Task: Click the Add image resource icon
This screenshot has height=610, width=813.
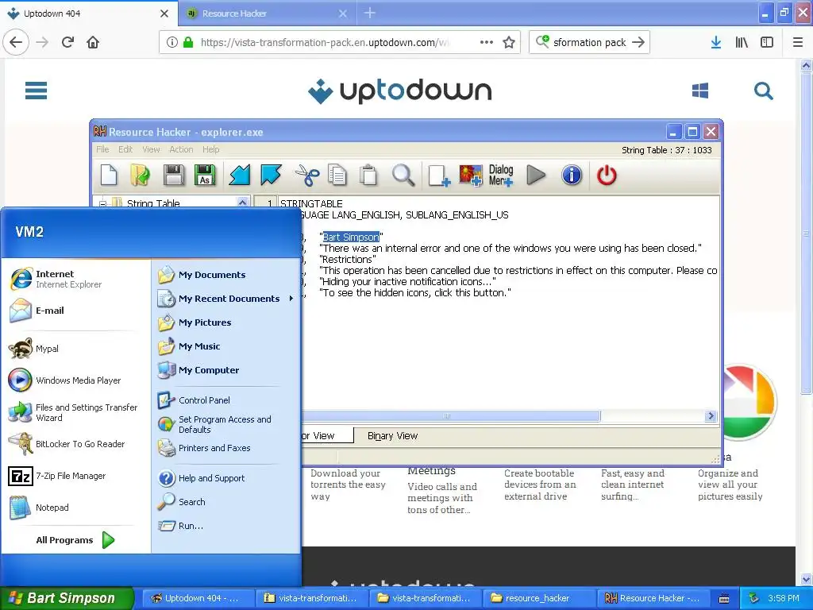Action: point(471,176)
